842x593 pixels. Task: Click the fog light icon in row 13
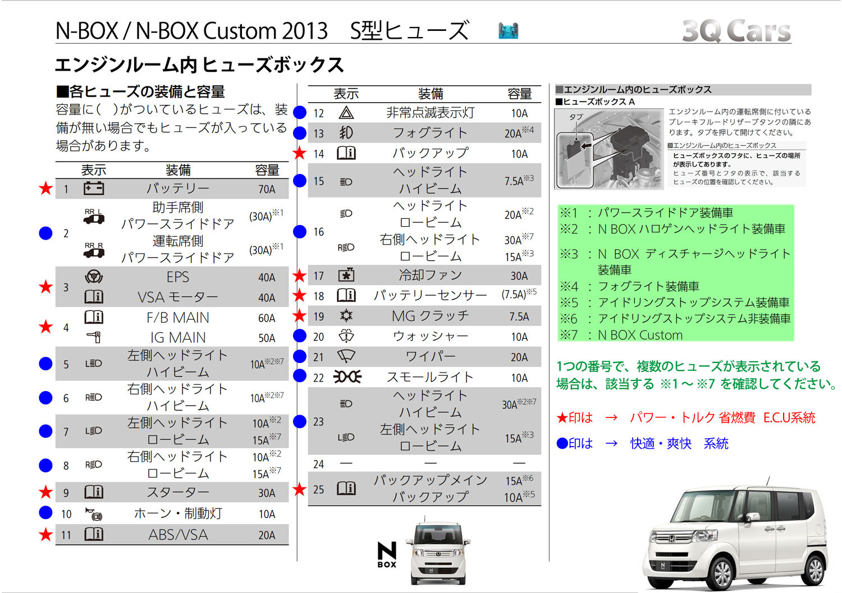346,133
